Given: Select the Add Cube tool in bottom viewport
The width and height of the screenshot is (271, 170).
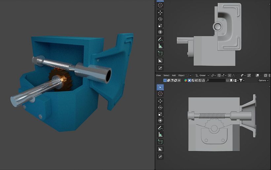Looking at the screenshot, I should (x=160, y=142).
